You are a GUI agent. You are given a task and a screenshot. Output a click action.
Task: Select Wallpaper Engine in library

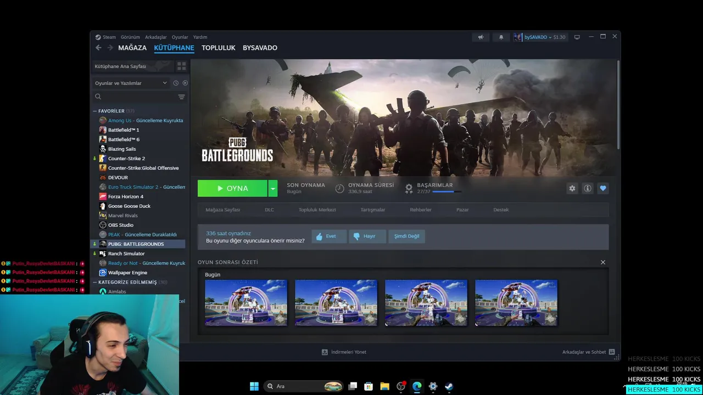pyautogui.click(x=127, y=273)
